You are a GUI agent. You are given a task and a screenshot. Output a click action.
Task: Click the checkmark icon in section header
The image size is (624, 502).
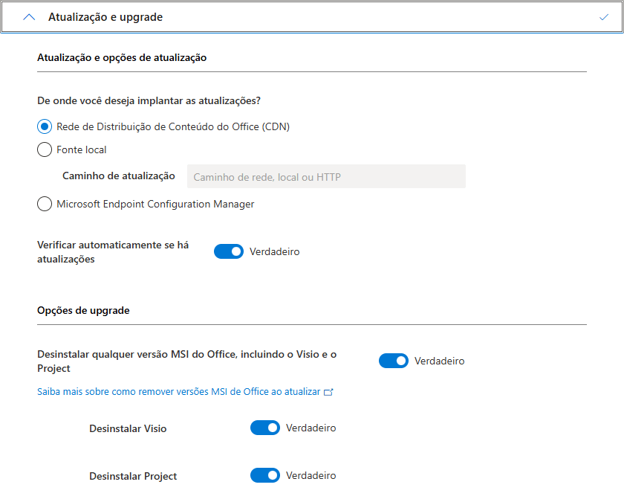click(604, 17)
